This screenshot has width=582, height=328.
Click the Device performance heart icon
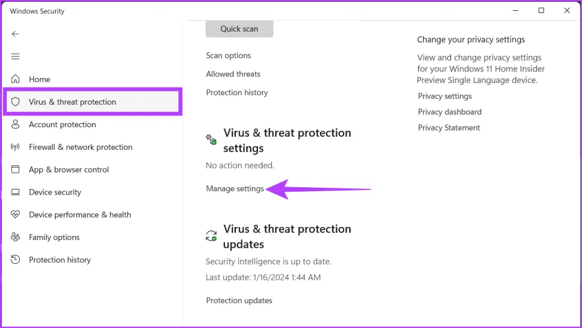point(16,215)
